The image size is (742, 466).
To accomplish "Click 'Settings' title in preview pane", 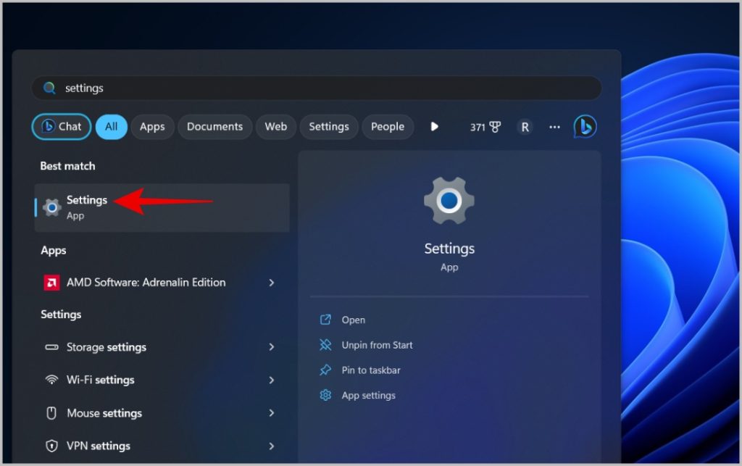I will [449, 249].
